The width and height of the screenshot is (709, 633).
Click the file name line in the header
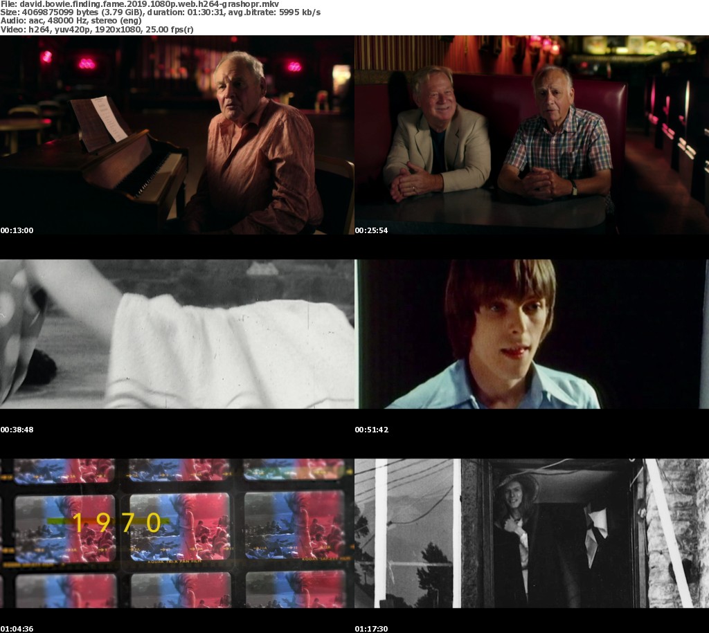(x=139, y=4)
